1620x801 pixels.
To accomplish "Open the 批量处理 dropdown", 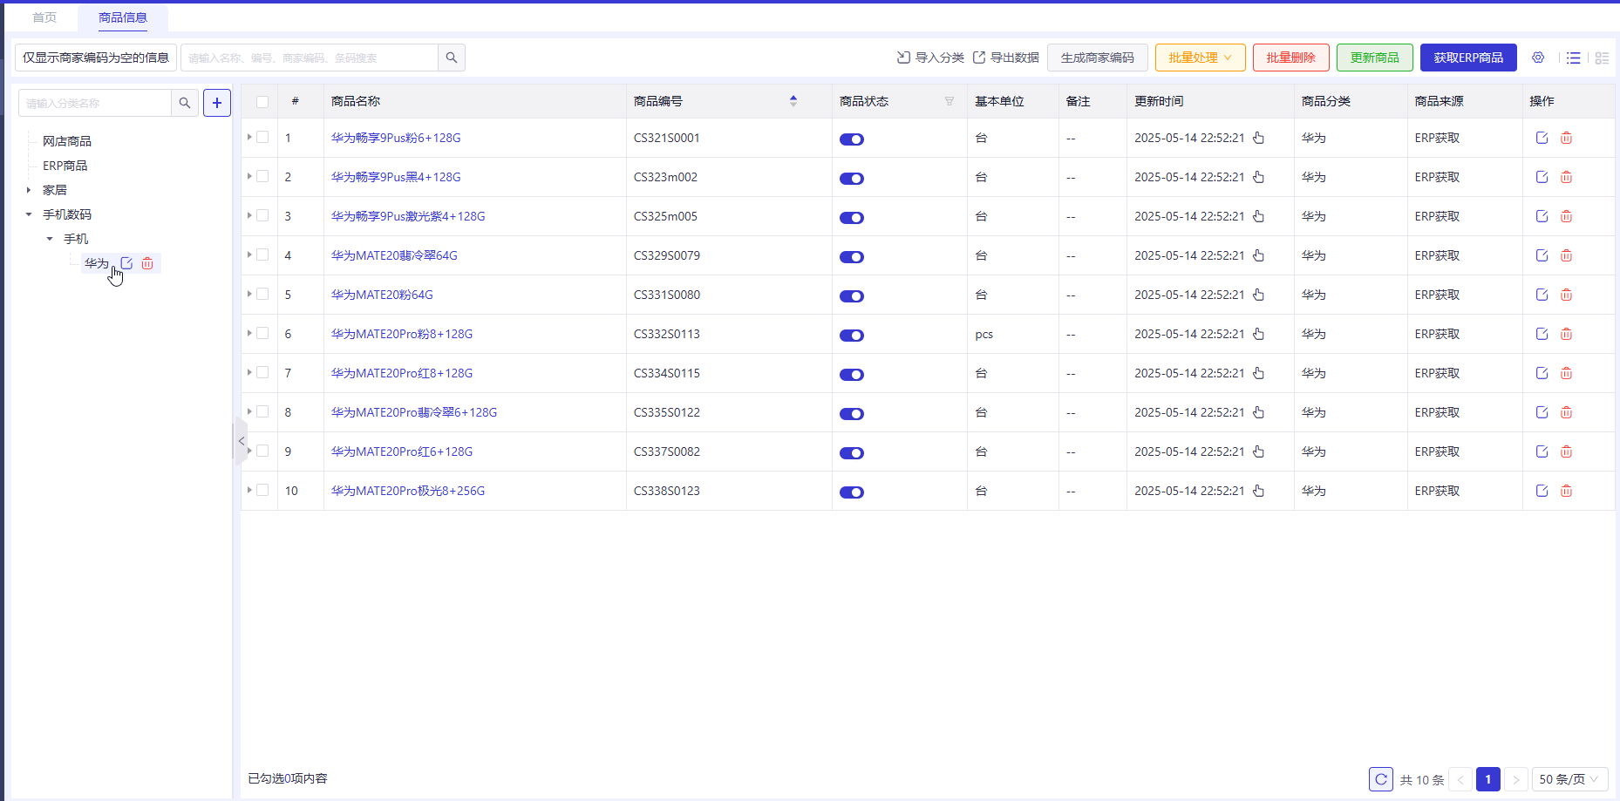I will click(1201, 58).
